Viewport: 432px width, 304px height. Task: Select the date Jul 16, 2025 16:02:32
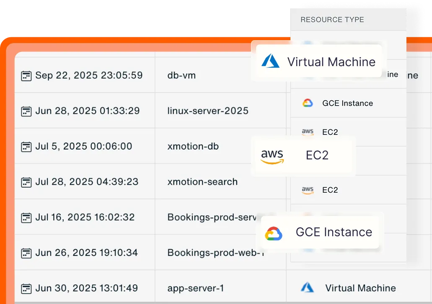[85, 218]
